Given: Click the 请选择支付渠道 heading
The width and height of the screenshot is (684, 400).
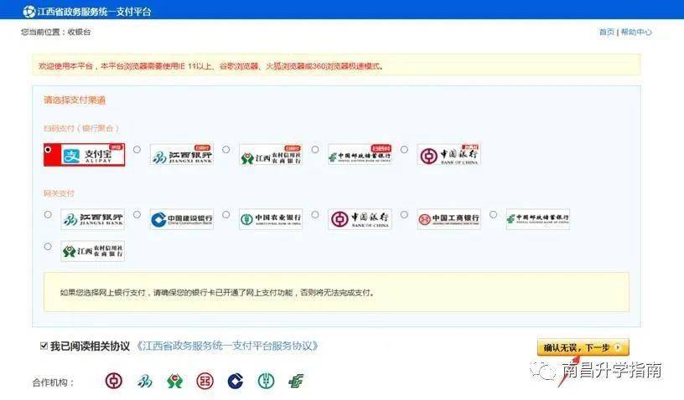Looking at the screenshot, I should (x=75, y=100).
